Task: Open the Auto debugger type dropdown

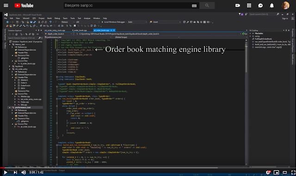Action: pyautogui.click(x=137, y=22)
